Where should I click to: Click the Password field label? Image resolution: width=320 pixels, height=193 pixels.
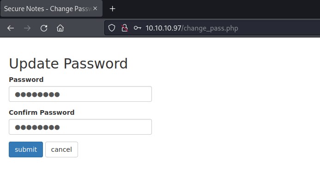26,80
